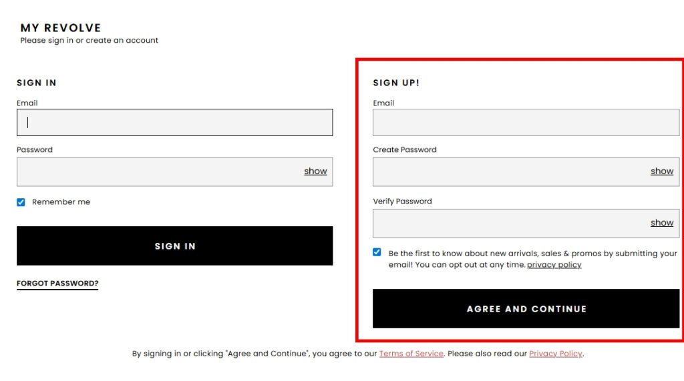This screenshot has height=381, width=684.
Task: Open the privacy policy link under Sign Up
Action: [x=554, y=265]
